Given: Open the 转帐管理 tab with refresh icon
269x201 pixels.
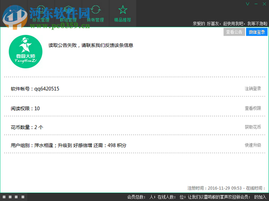Looking at the screenshot, I should pos(95,13).
